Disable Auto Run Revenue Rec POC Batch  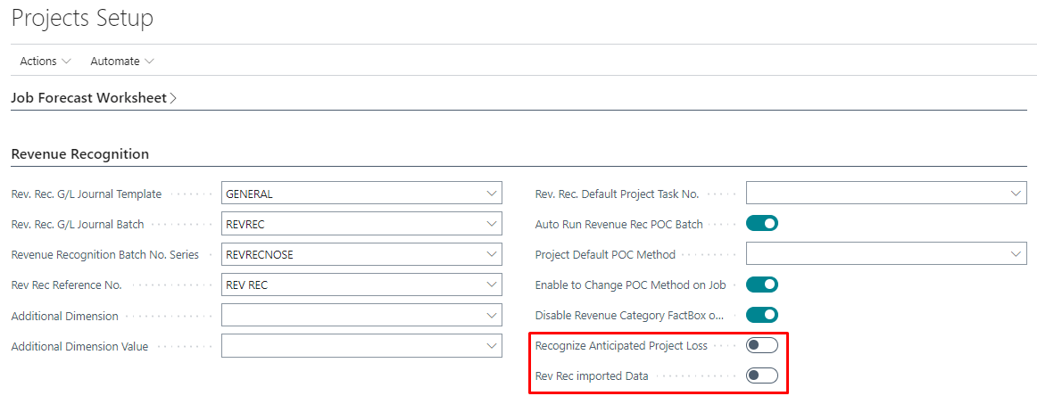click(762, 224)
